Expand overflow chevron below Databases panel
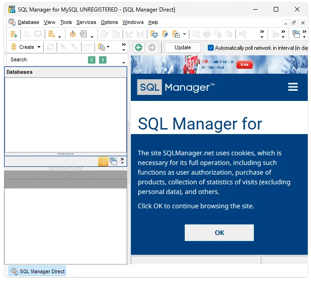Viewport: 311px width, 282px height. [122, 161]
